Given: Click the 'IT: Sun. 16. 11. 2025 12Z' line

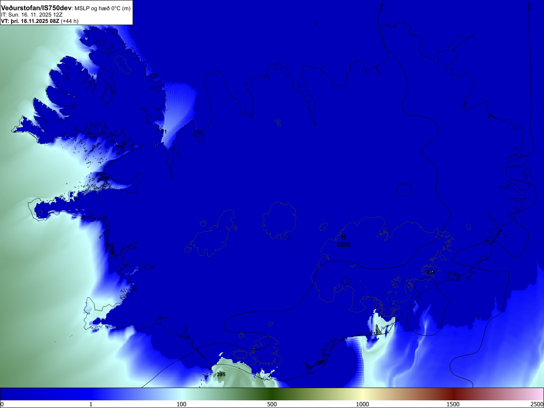Looking at the screenshot, I should (32, 15).
